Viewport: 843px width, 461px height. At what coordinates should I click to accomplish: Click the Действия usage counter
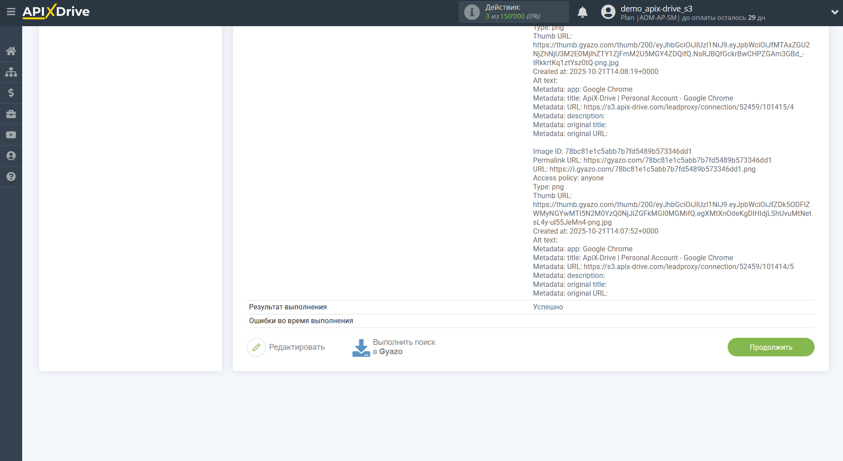512,12
